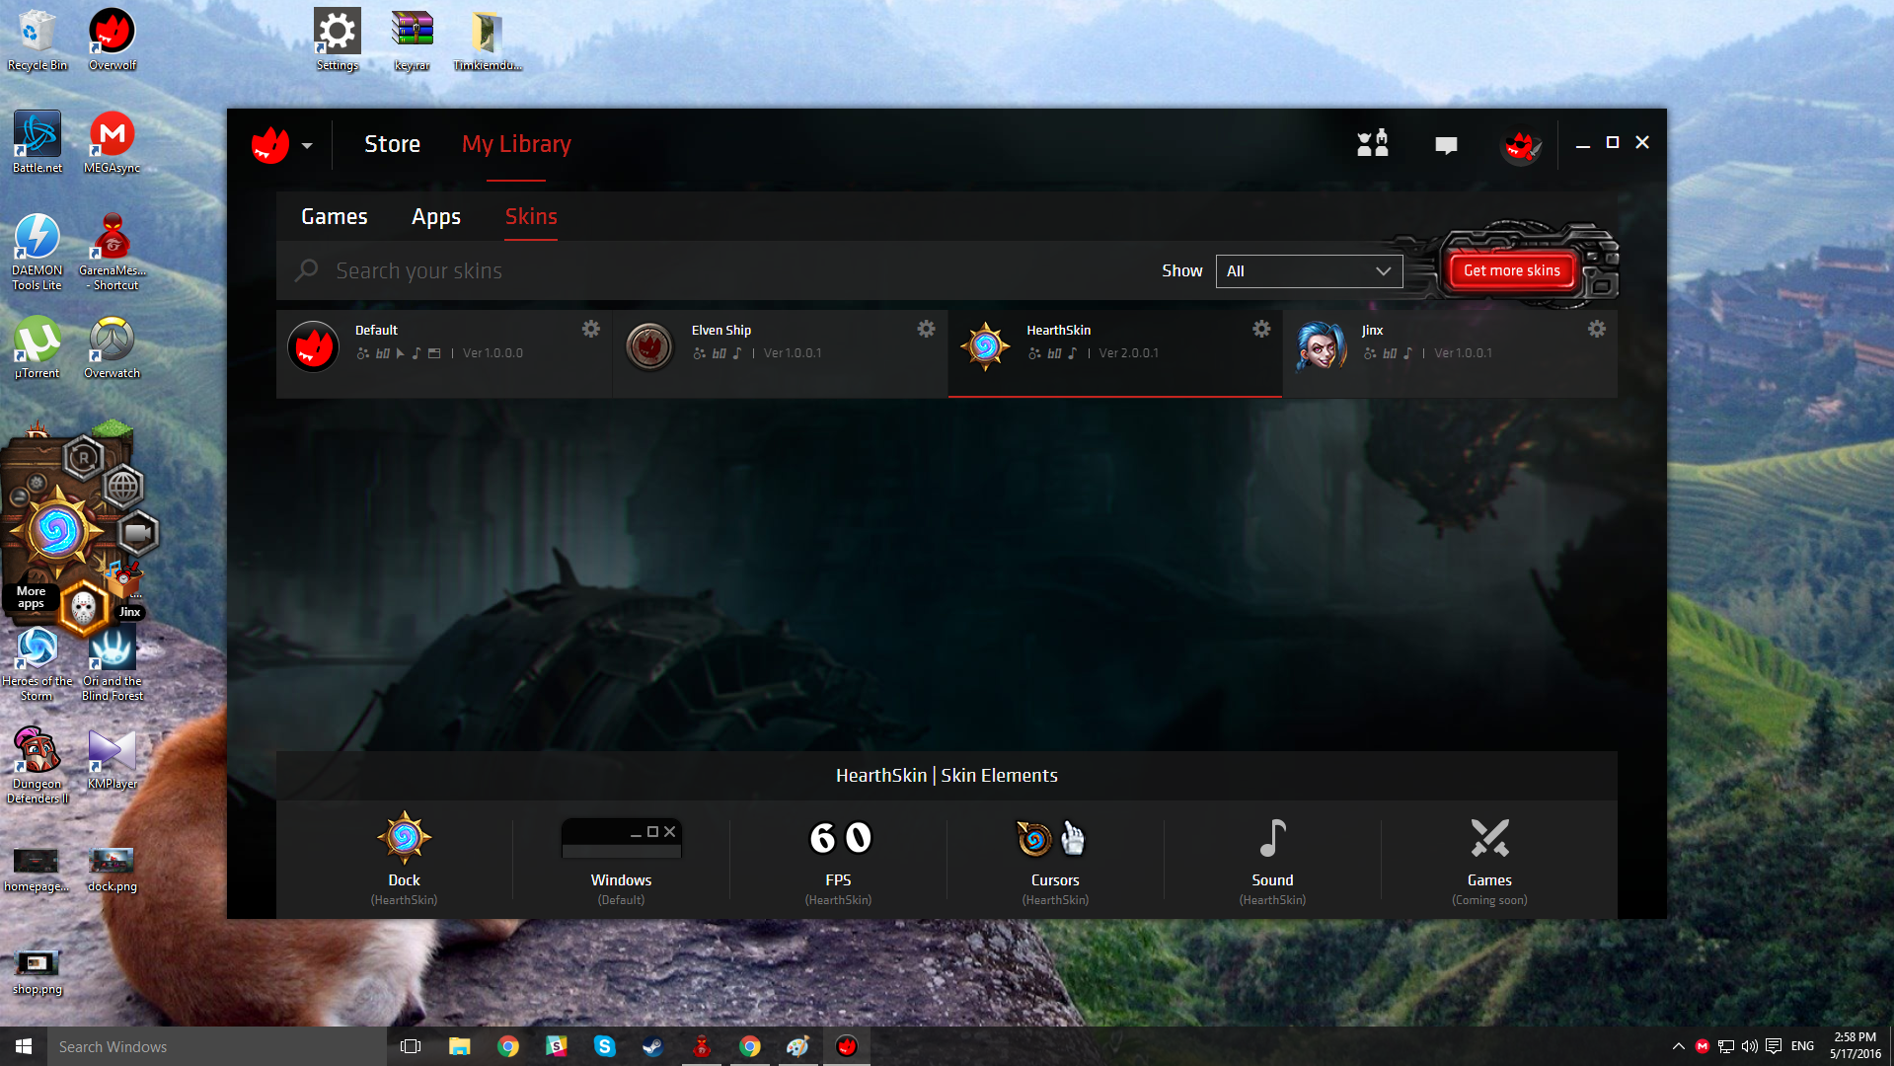Image resolution: width=1894 pixels, height=1066 pixels.
Task: Open the Windows Start menu
Action: pos(24,1046)
